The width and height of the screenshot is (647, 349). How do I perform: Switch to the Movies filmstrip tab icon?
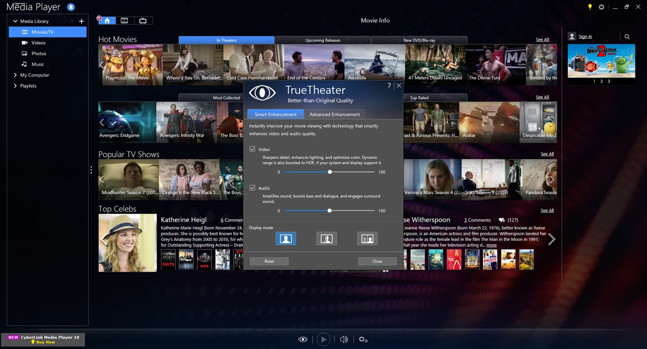(124, 20)
